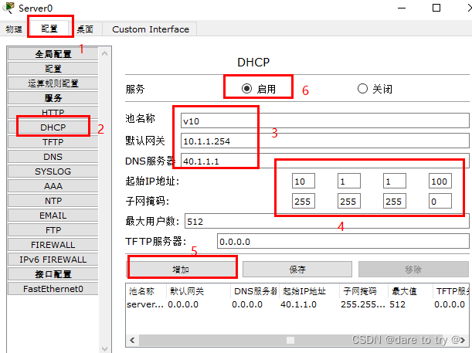This screenshot has width=472, height=353.
Task: Open the HTTP service settings
Action: (x=53, y=113)
